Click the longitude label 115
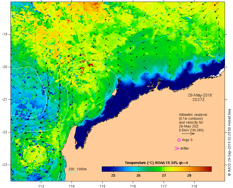233x188 pixels. (102, 186)
